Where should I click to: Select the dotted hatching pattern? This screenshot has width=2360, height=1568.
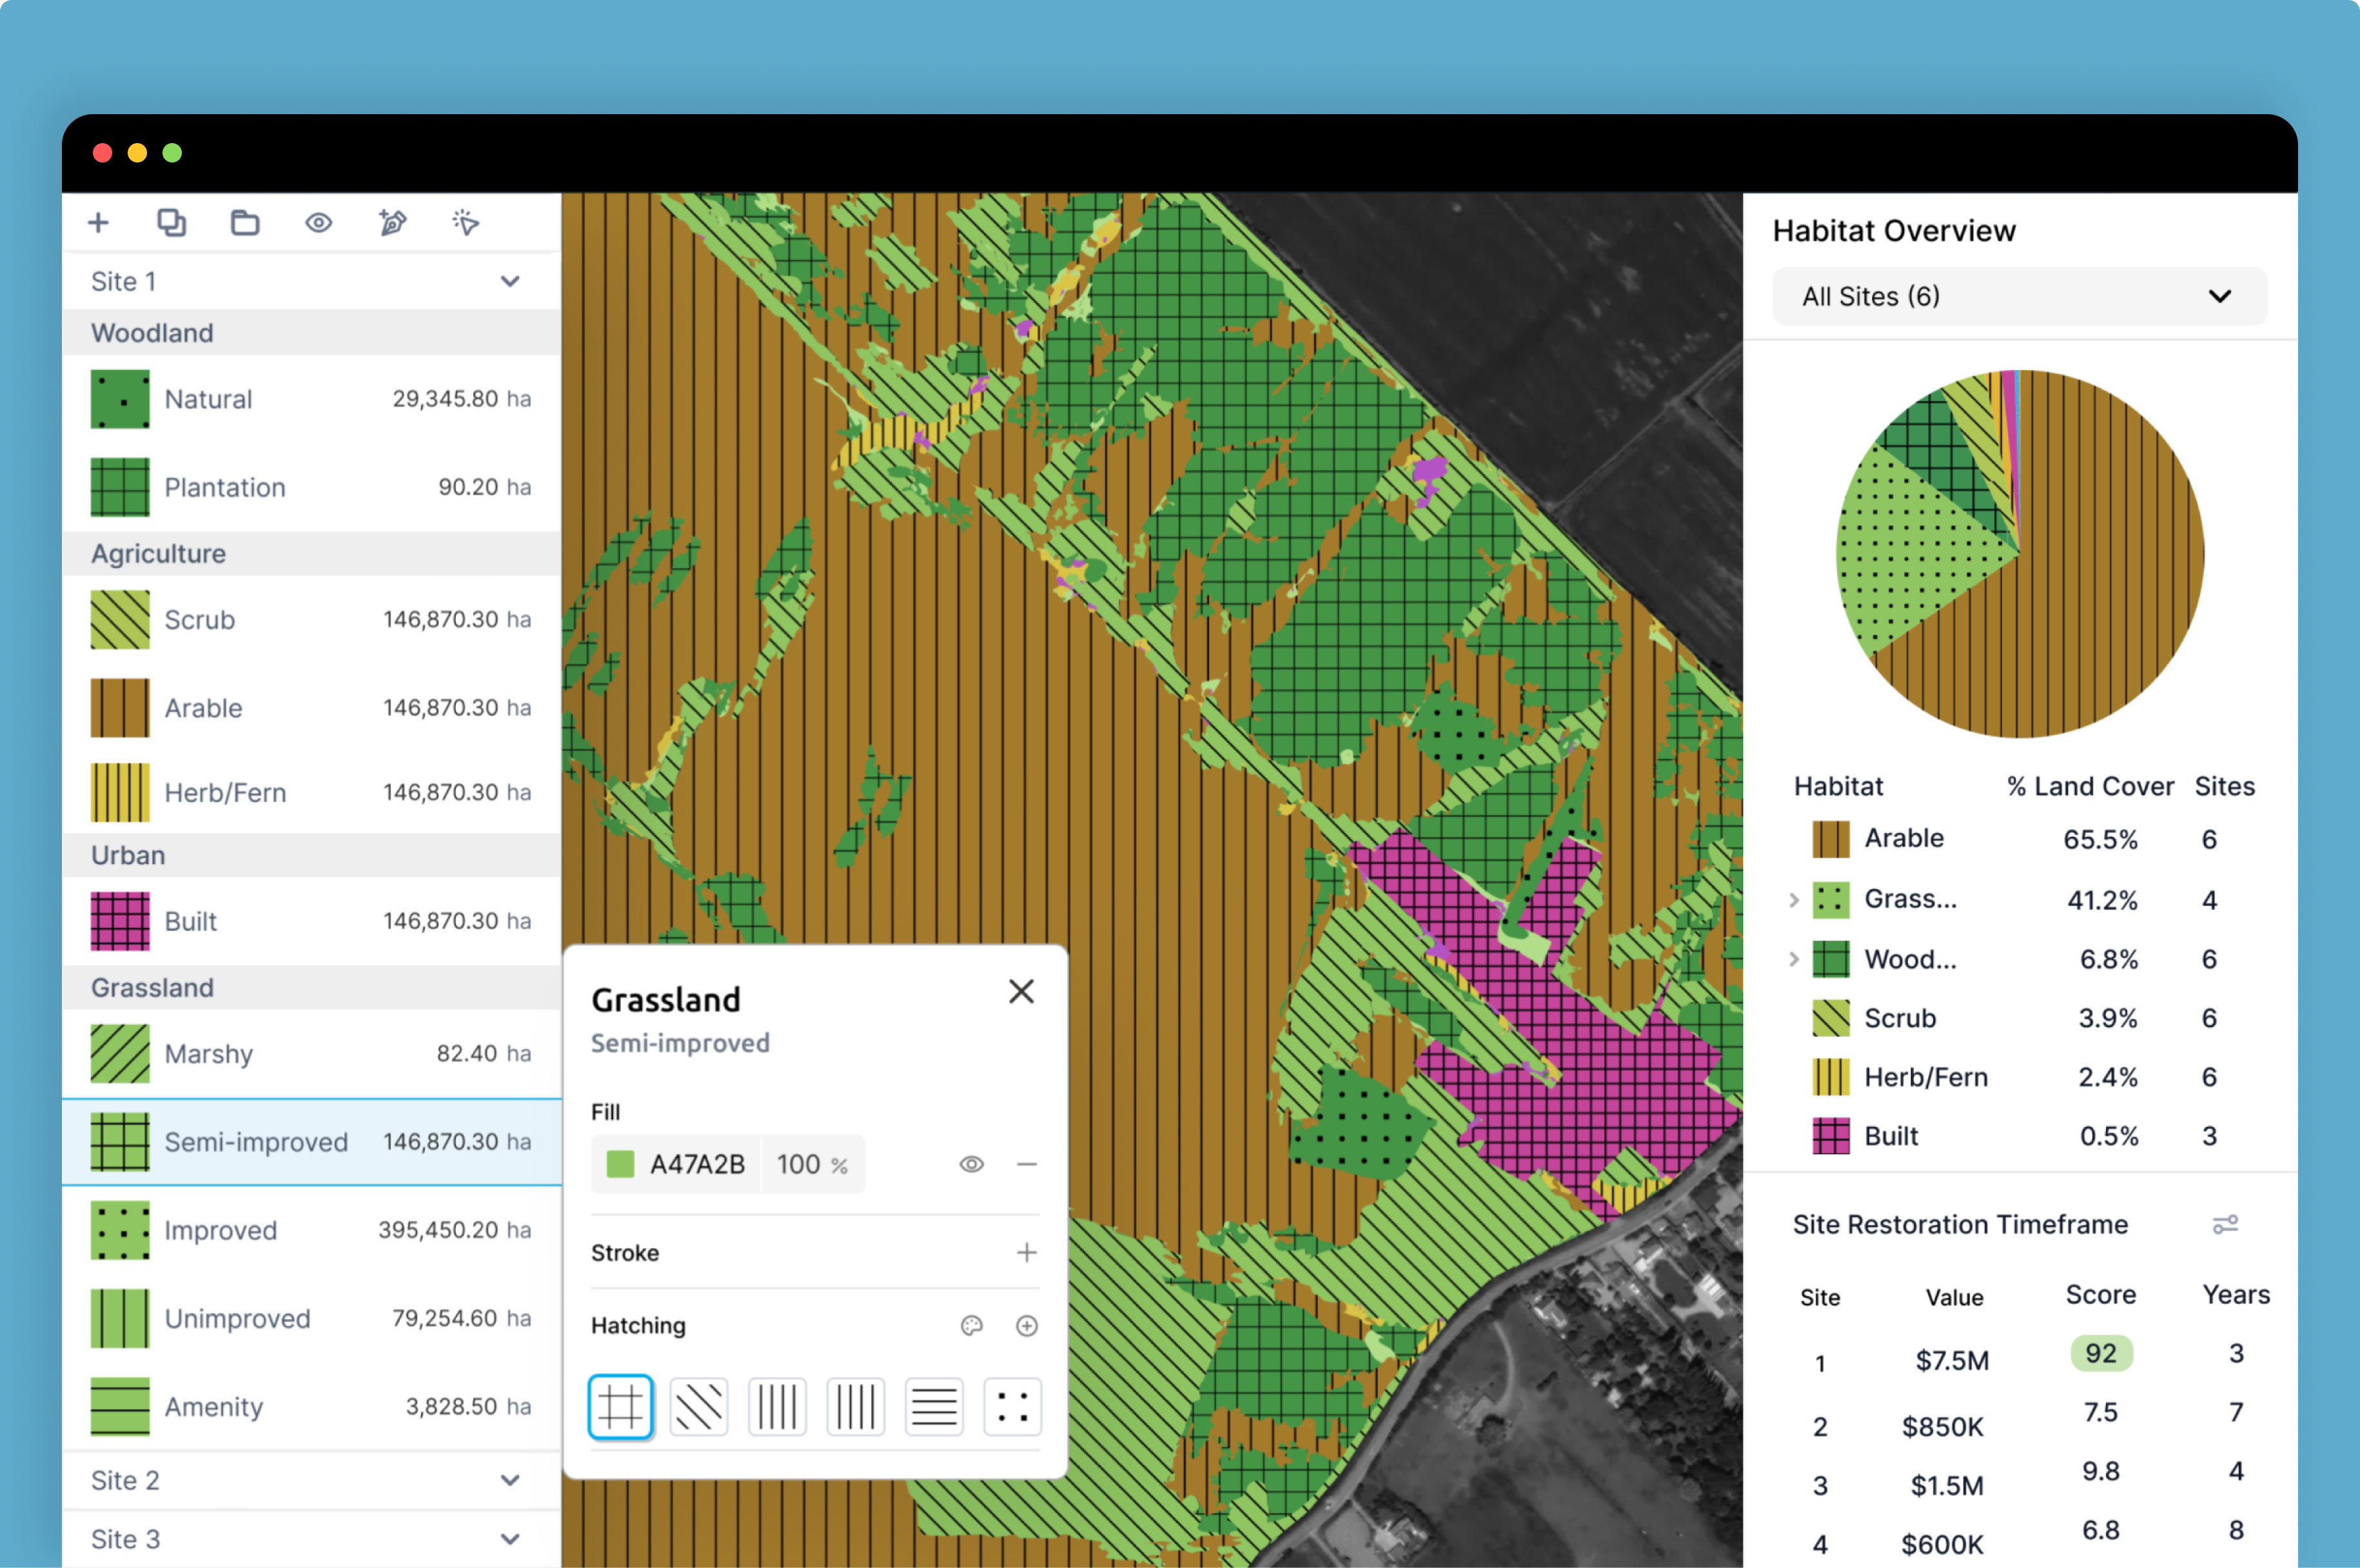tap(1013, 1407)
